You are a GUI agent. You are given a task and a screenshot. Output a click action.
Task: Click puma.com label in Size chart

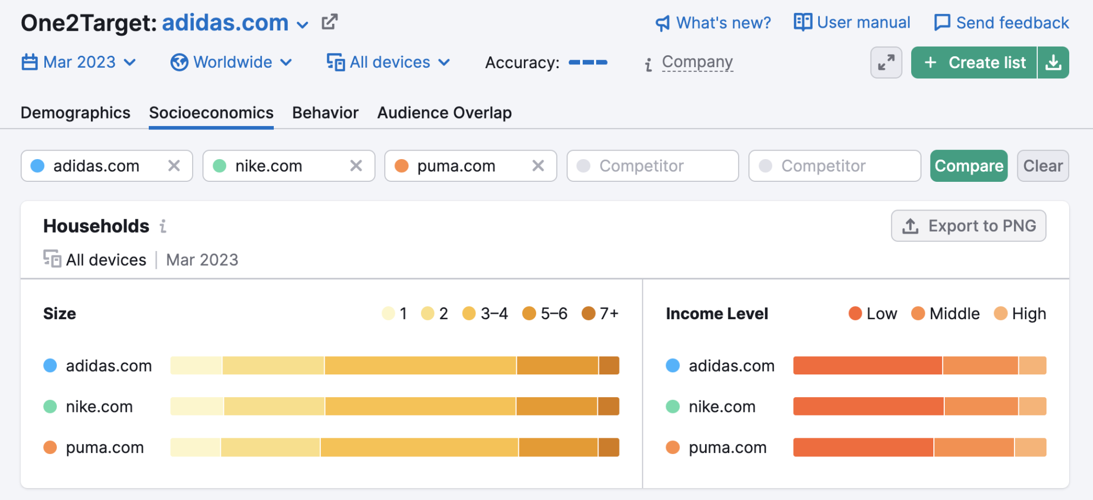click(105, 448)
